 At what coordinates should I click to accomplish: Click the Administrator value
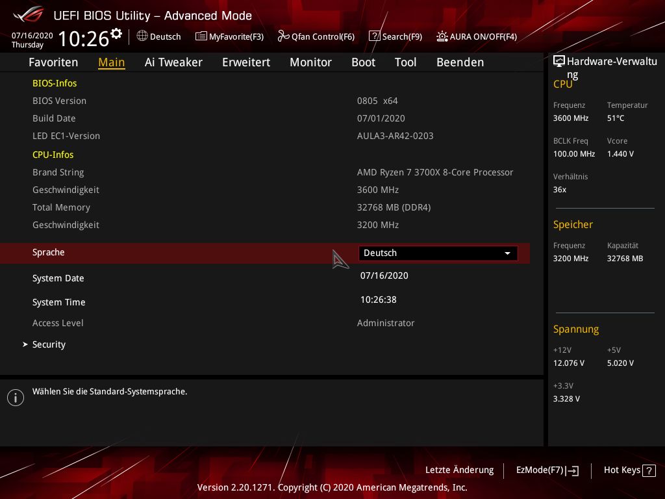pos(386,323)
